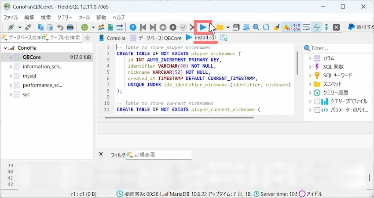This screenshot has height=198, width=374.
Task: Click the テーブル名検索 filter field
Action: (62, 38)
